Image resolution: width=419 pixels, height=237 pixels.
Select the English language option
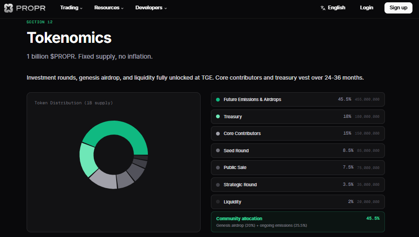click(336, 8)
